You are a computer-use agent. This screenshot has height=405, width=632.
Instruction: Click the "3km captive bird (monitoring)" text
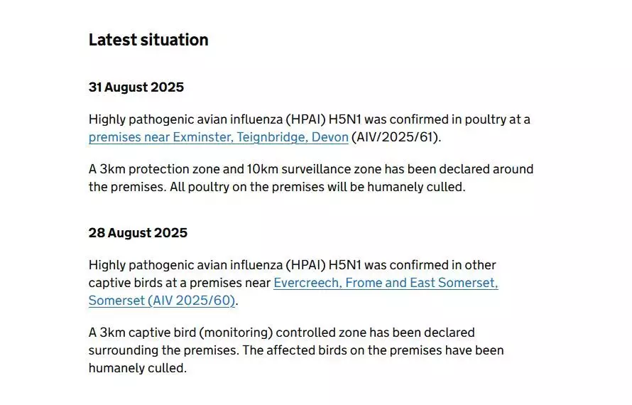[x=180, y=333]
